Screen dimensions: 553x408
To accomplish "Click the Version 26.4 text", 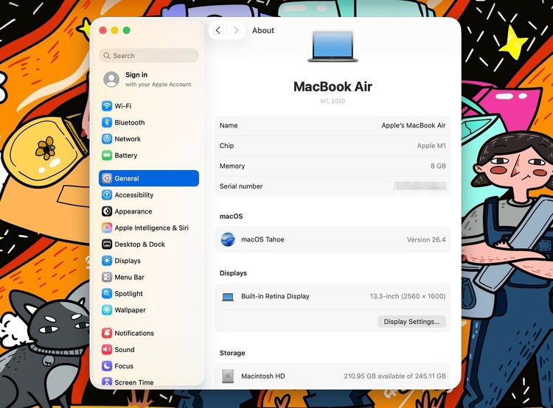I will [x=426, y=240].
